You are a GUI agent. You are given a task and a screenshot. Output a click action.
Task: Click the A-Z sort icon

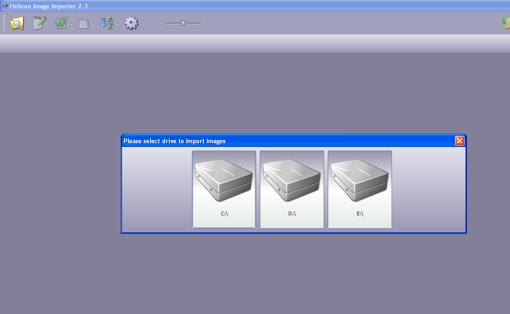pyautogui.click(x=106, y=23)
